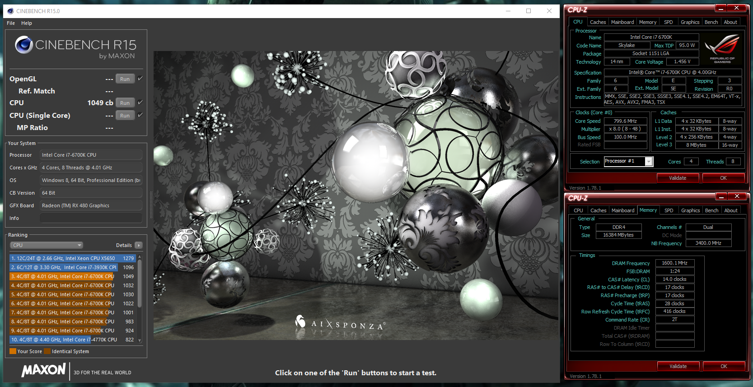Minimize the upper CPU-Z window
Image resolution: width=753 pixels, height=387 pixels.
721,8
